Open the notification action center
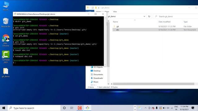Screen dimensions: 198x111 pyautogui.click(x=193, y=108)
